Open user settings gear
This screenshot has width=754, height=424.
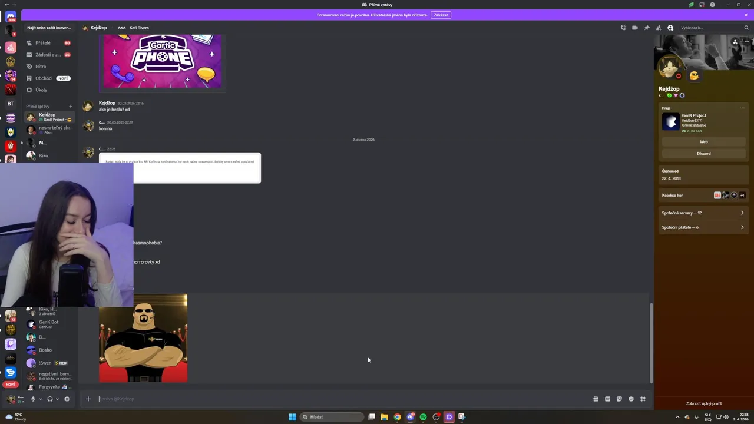click(67, 399)
